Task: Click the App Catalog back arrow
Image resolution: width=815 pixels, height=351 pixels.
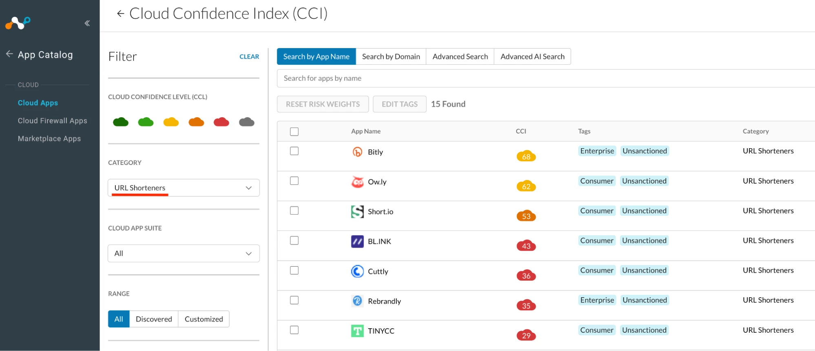Action: (9, 54)
